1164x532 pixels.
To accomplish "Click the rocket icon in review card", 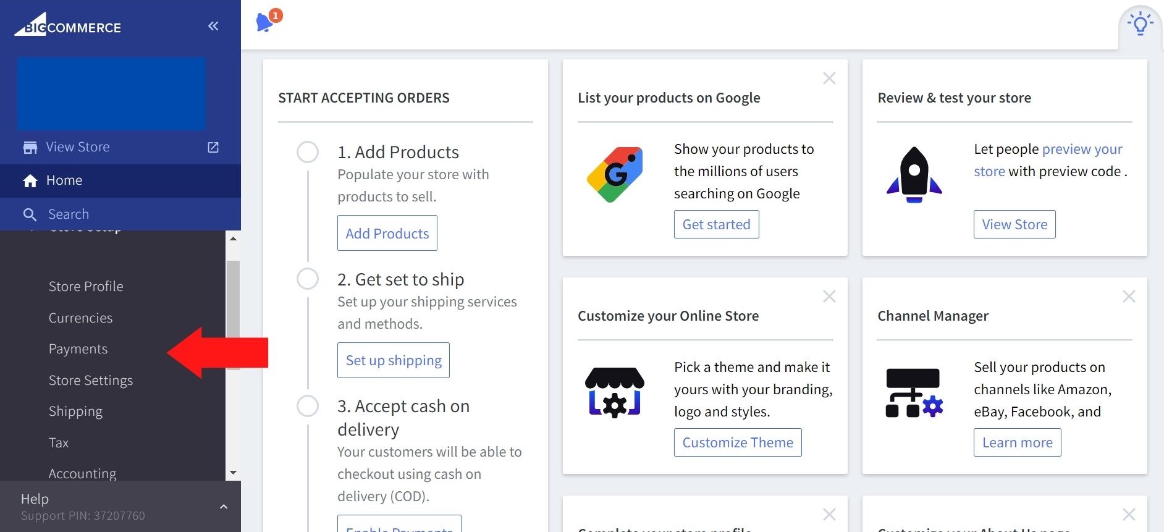I will (914, 175).
